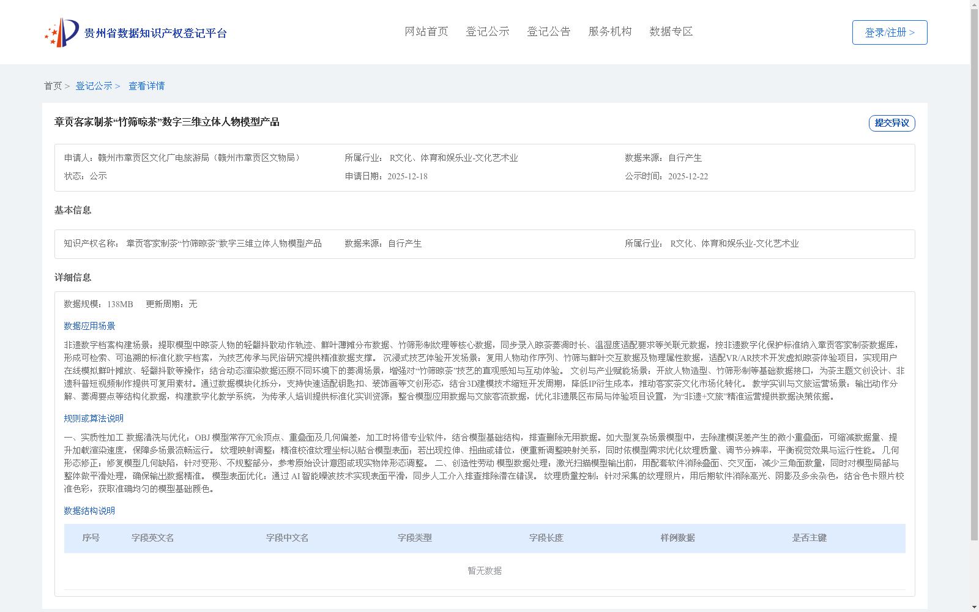Click the 基本信息 section heading

[x=73, y=211]
